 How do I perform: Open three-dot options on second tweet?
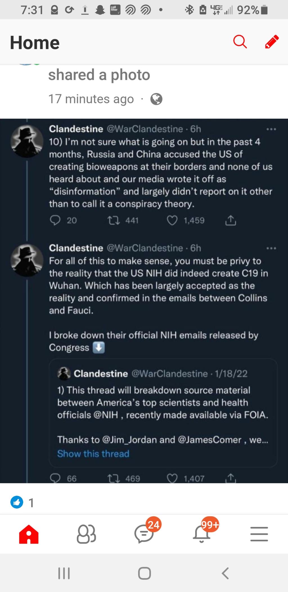point(271,248)
